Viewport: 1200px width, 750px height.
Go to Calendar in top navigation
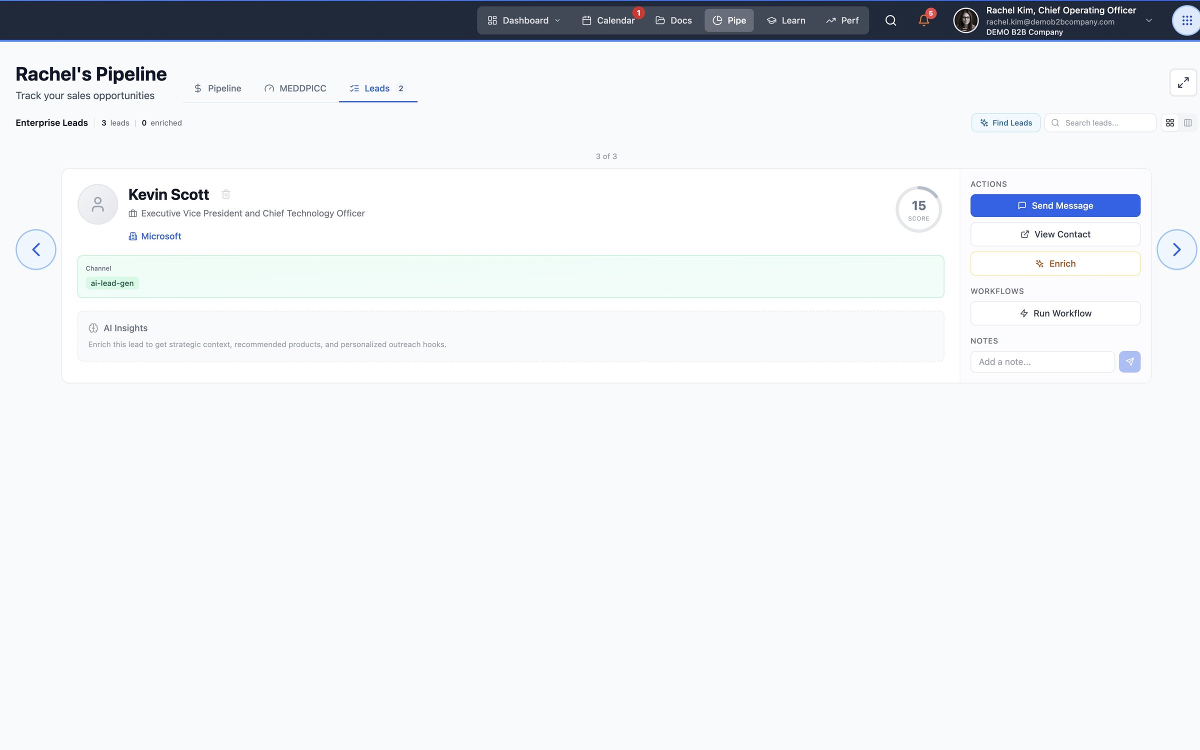pyautogui.click(x=608, y=20)
